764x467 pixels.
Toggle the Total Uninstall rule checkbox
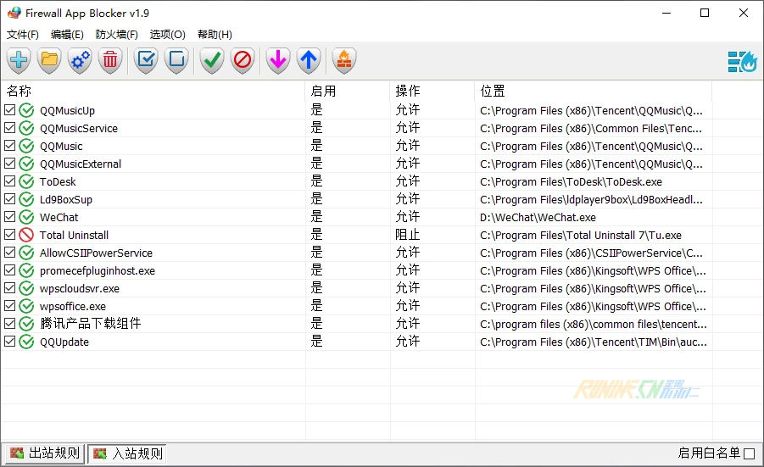click(9, 236)
